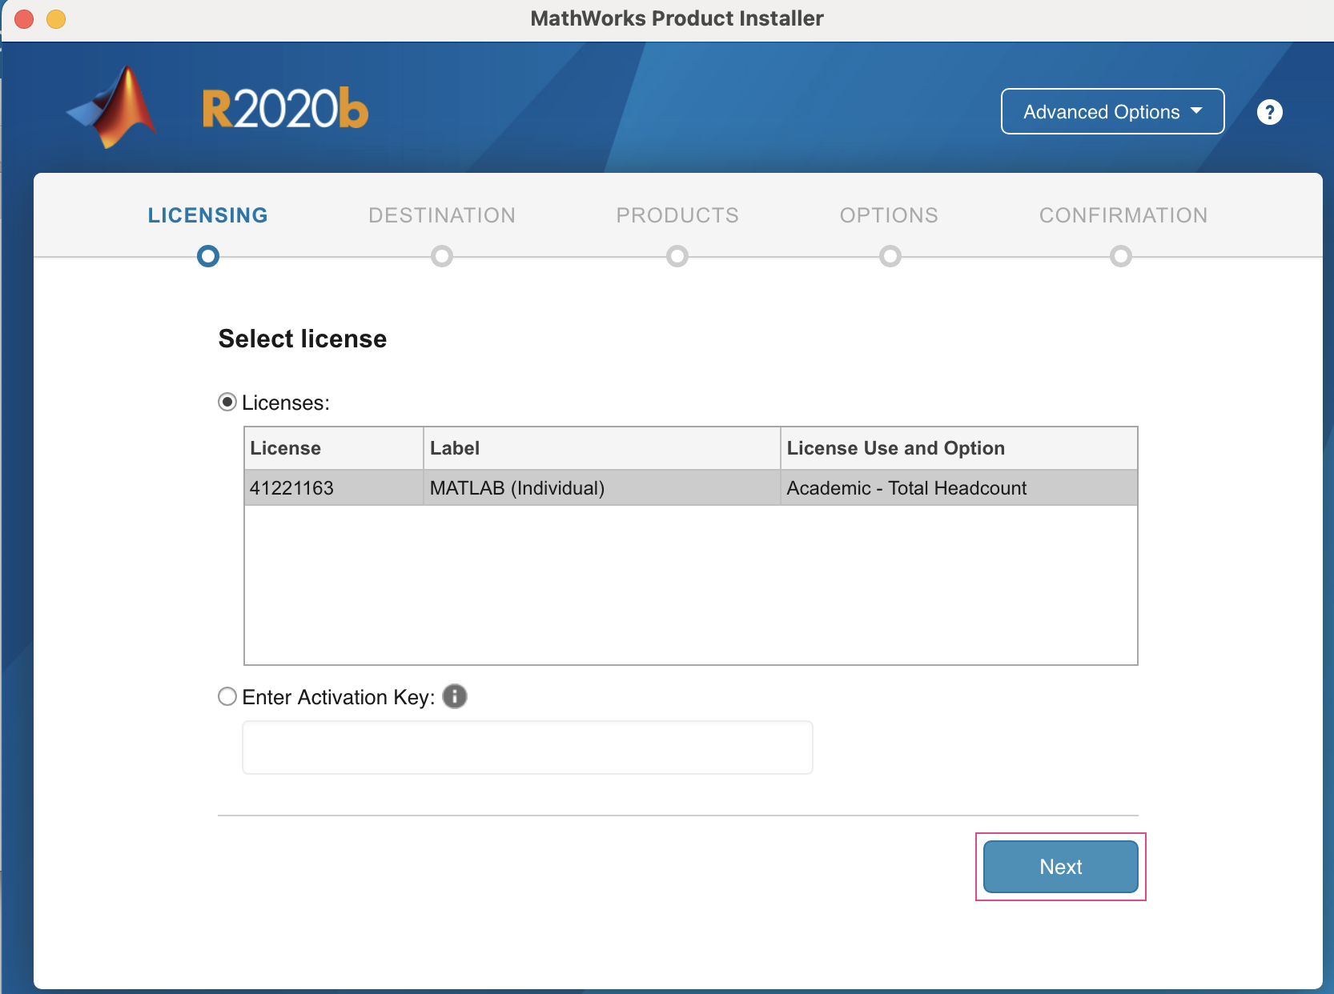Click the Options step circle marker
Viewport: 1334px width, 994px height.
890,256
